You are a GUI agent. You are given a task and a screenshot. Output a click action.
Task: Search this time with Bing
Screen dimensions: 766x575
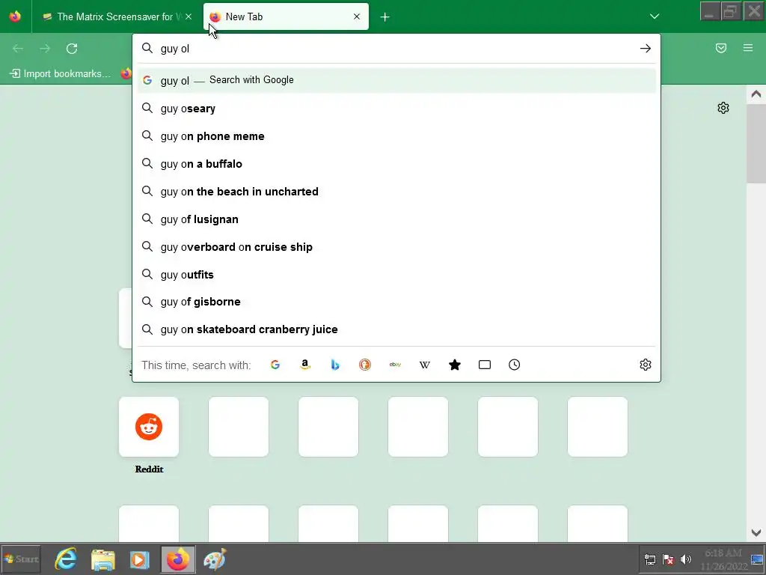click(335, 365)
